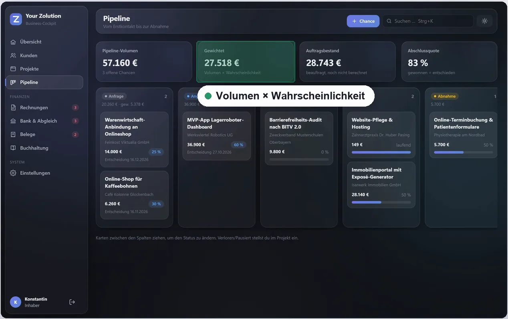Click the text "Feinkost Viktualia GmbH"

pyautogui.click(x=127, y=142)
